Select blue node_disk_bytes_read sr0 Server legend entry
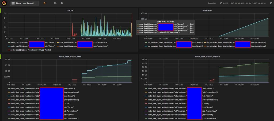The width and height of the screenshot is (274, 121). tap(41, 107)
